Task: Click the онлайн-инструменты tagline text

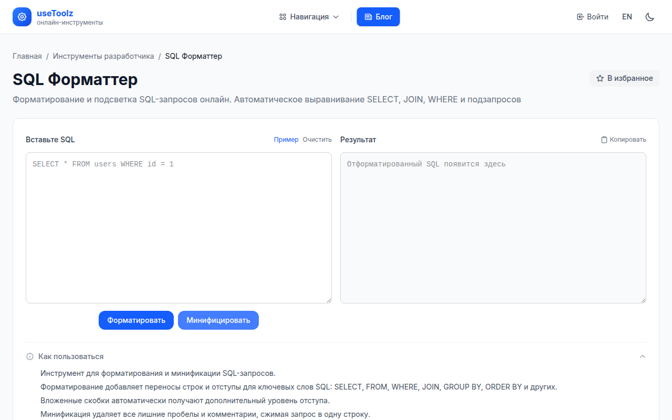Action: tap(70, 23)
